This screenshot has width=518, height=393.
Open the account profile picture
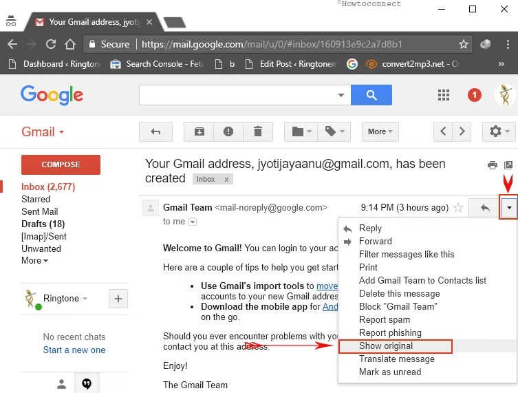coord(504,95)
